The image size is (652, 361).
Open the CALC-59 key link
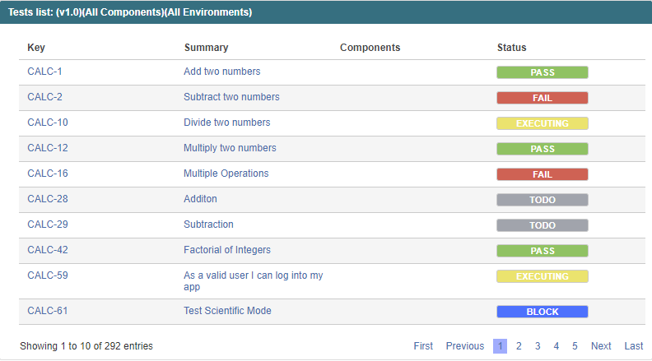click(x=48, y=275)
